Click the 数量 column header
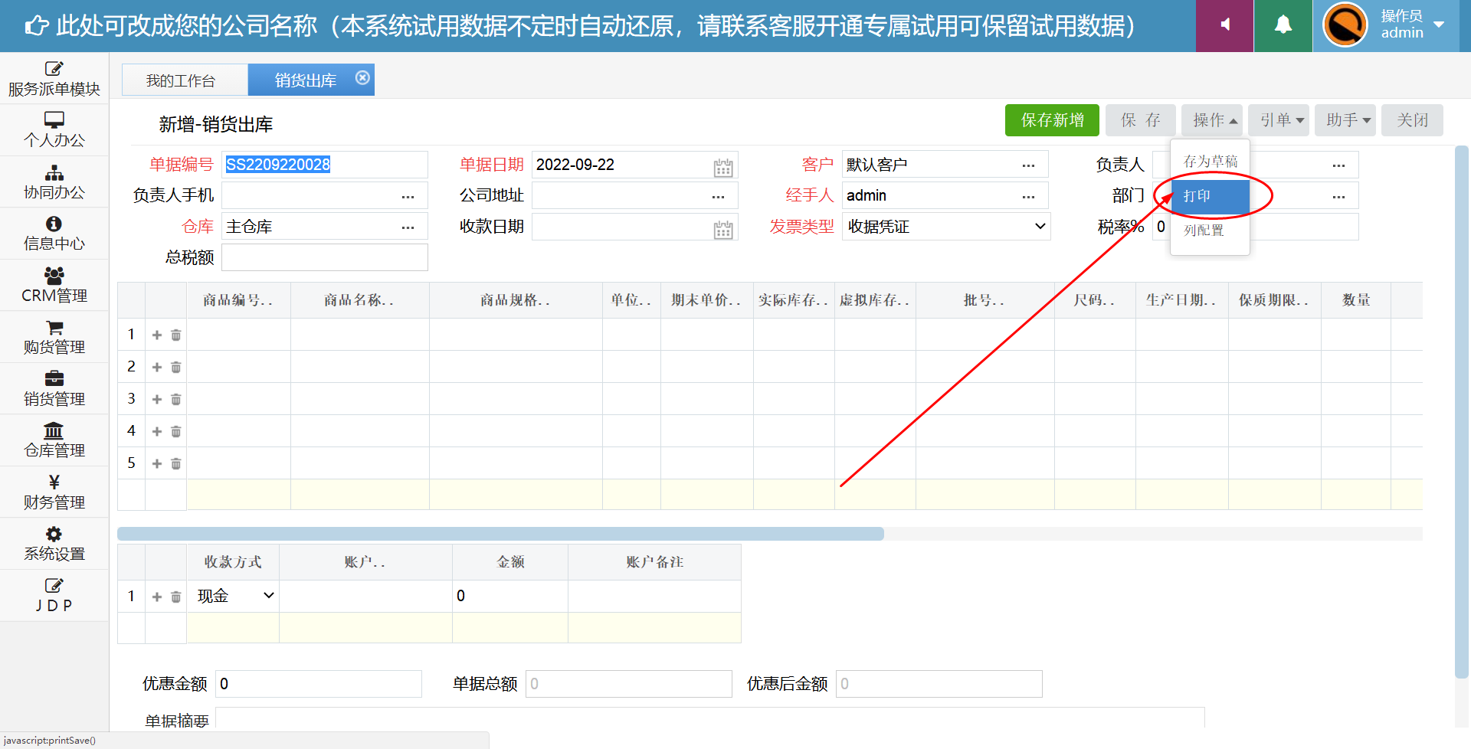 click(1356, 300)
